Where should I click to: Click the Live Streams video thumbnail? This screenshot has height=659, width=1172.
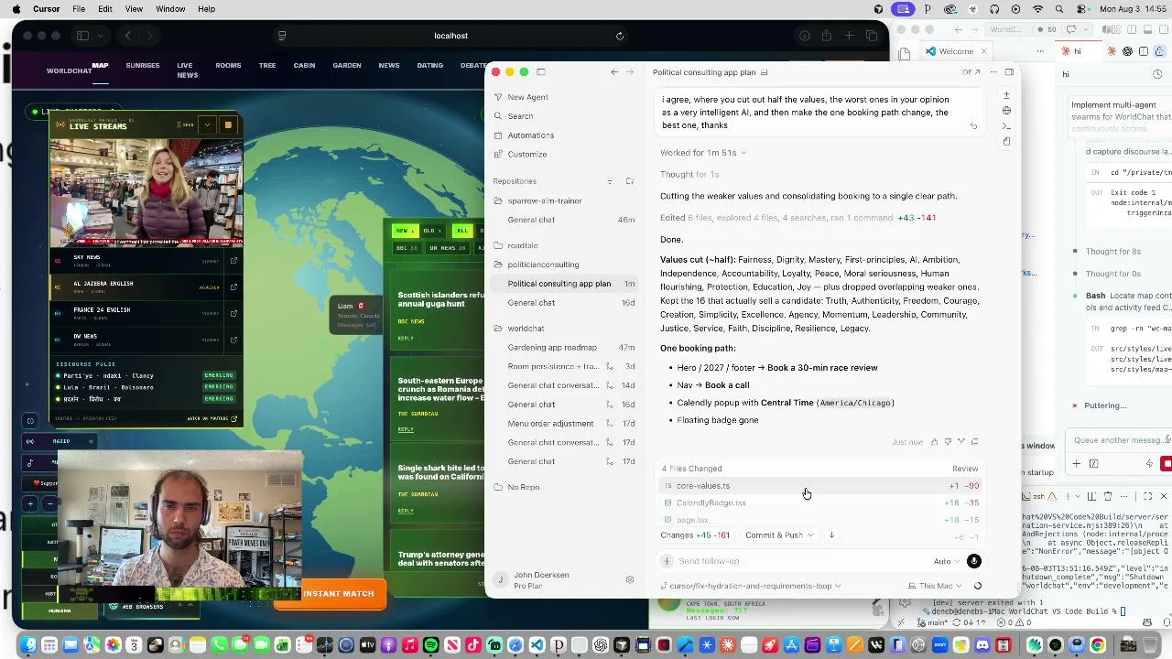(x=146, y=192)
